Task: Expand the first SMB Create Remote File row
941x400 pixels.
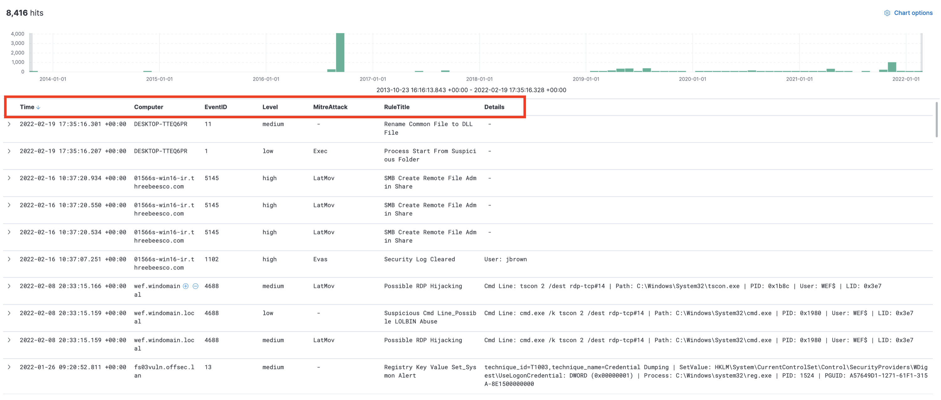Action: [9, 178]
